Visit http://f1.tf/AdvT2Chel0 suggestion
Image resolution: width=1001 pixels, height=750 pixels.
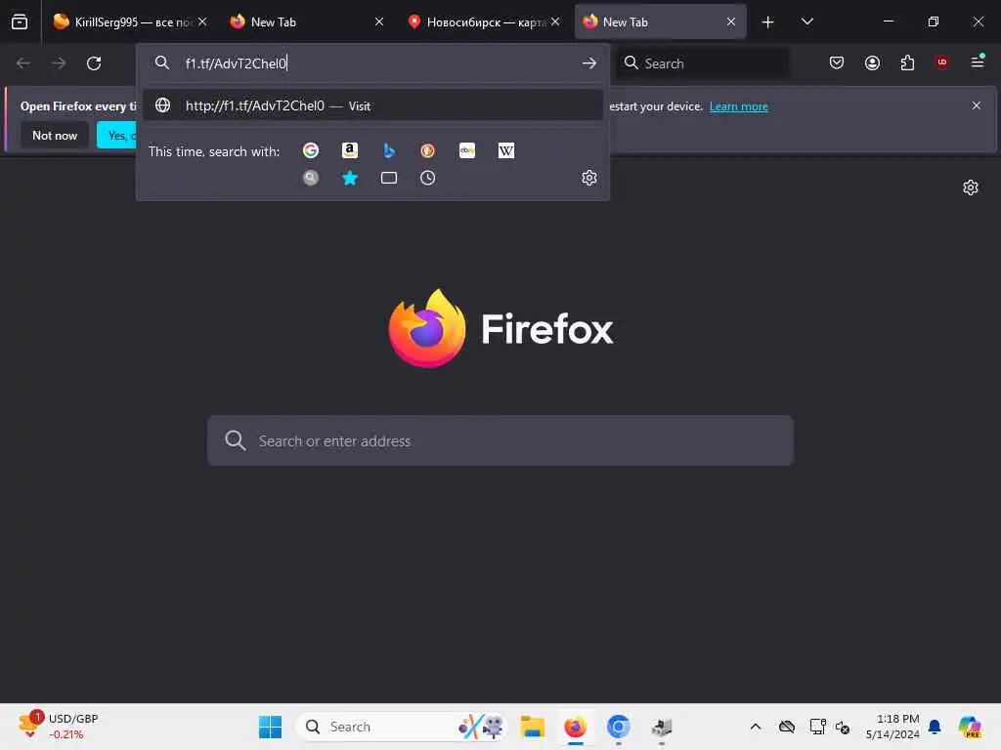coord(372,105)
